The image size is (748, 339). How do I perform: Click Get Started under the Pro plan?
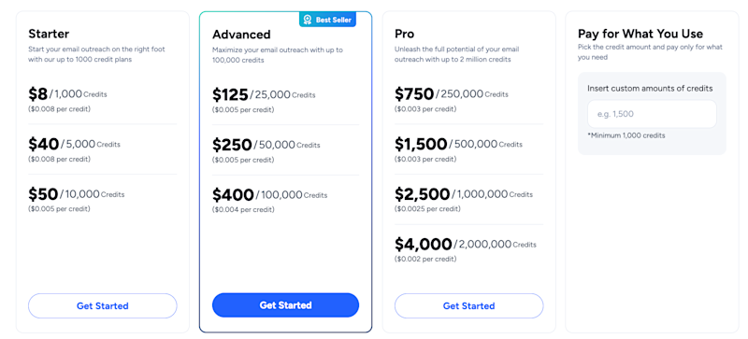pyautogui.click(x=469, y=305)
